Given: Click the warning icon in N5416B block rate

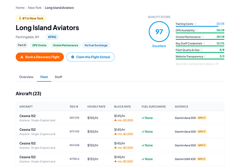Looking at the screenshot, I should (115, 147).
